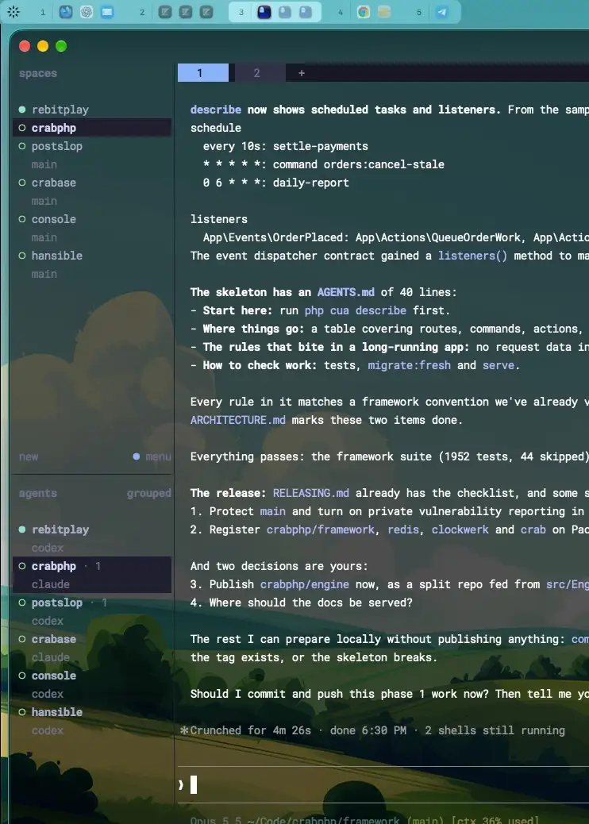The width and height of the screenshot is (589, 824).
Task: Select codex under rebitplay agent
Action: (48, 548)
